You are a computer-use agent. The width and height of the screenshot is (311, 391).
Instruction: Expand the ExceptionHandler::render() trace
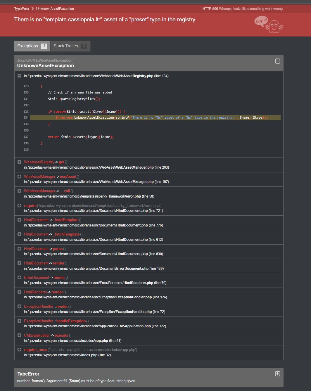point(19,306)
